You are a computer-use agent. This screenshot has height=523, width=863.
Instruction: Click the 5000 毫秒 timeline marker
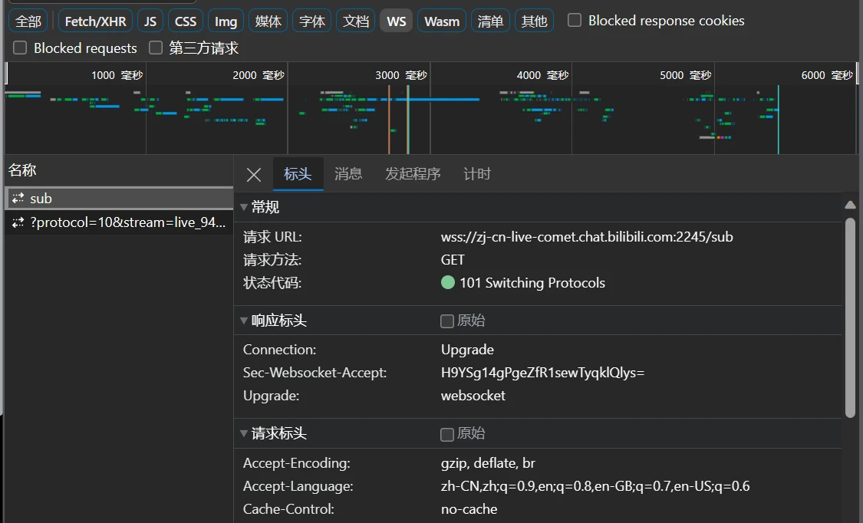coord(686,75)
